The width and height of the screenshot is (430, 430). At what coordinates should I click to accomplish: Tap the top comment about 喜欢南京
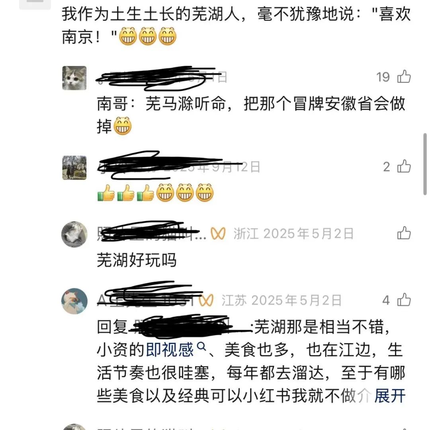click(236, 25)
